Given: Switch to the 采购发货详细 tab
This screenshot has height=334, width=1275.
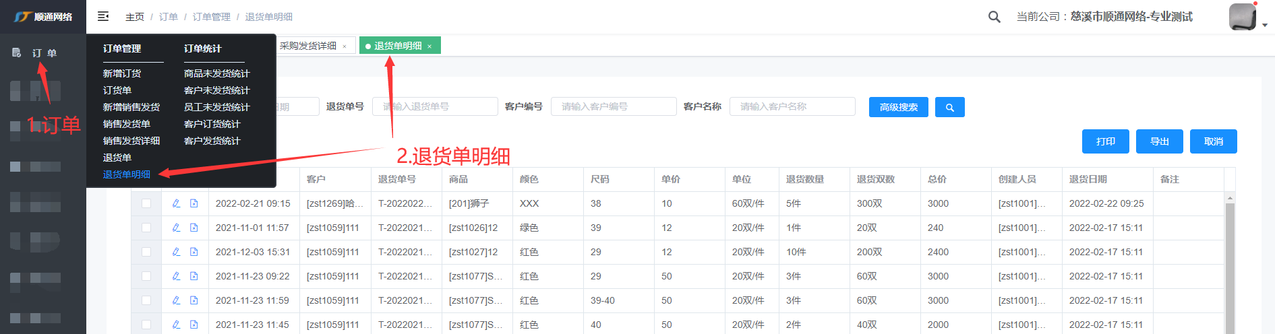Looking at the screenshot, I should coord(308,46).
